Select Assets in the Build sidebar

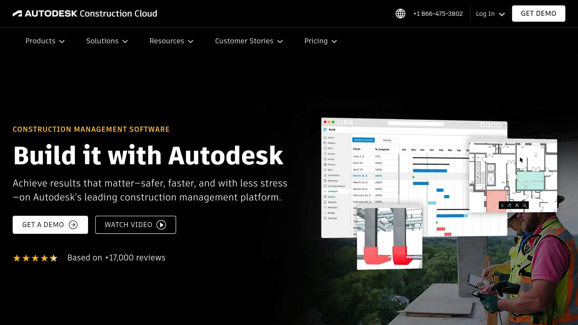(329, 197)
